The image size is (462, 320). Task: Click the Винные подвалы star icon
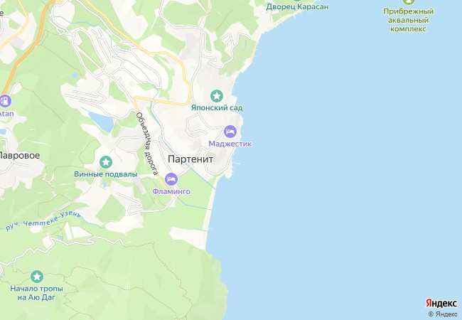pyautogui.click(x=106, y=162)
